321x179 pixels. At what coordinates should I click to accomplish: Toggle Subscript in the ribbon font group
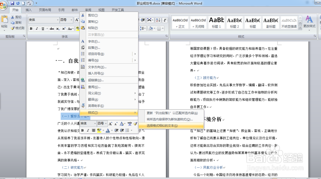(58, 29)
